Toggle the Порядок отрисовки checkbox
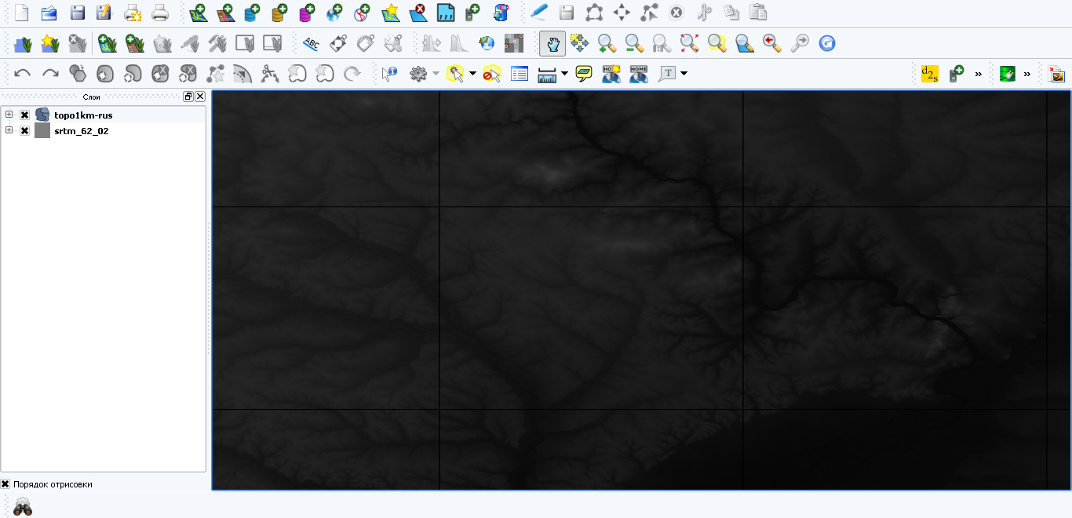 [x=5, y=483]
